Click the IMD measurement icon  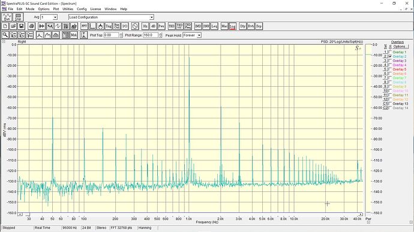click(198, 26)
